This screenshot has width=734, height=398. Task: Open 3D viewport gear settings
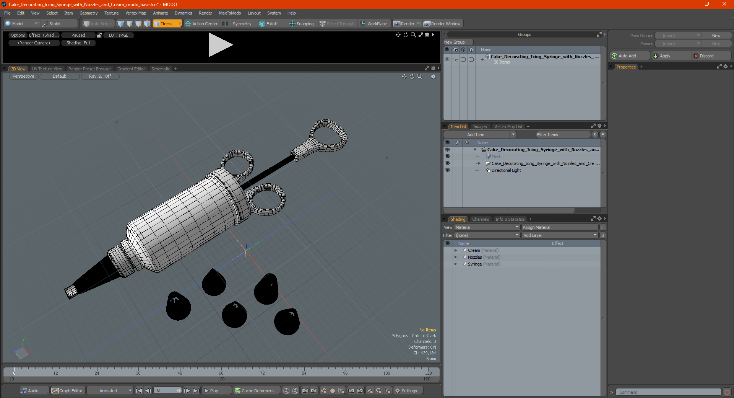coord(433,77)
